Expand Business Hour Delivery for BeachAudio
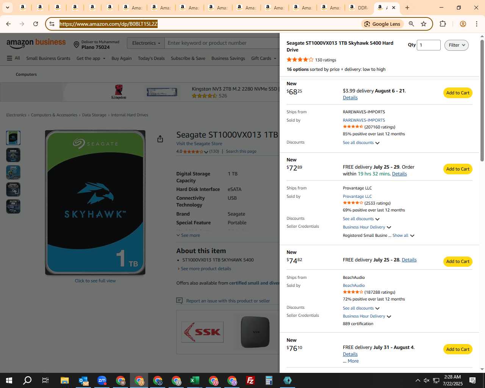Image resolution: width=485 pixels, height=388 pixels. coord(367,316)
